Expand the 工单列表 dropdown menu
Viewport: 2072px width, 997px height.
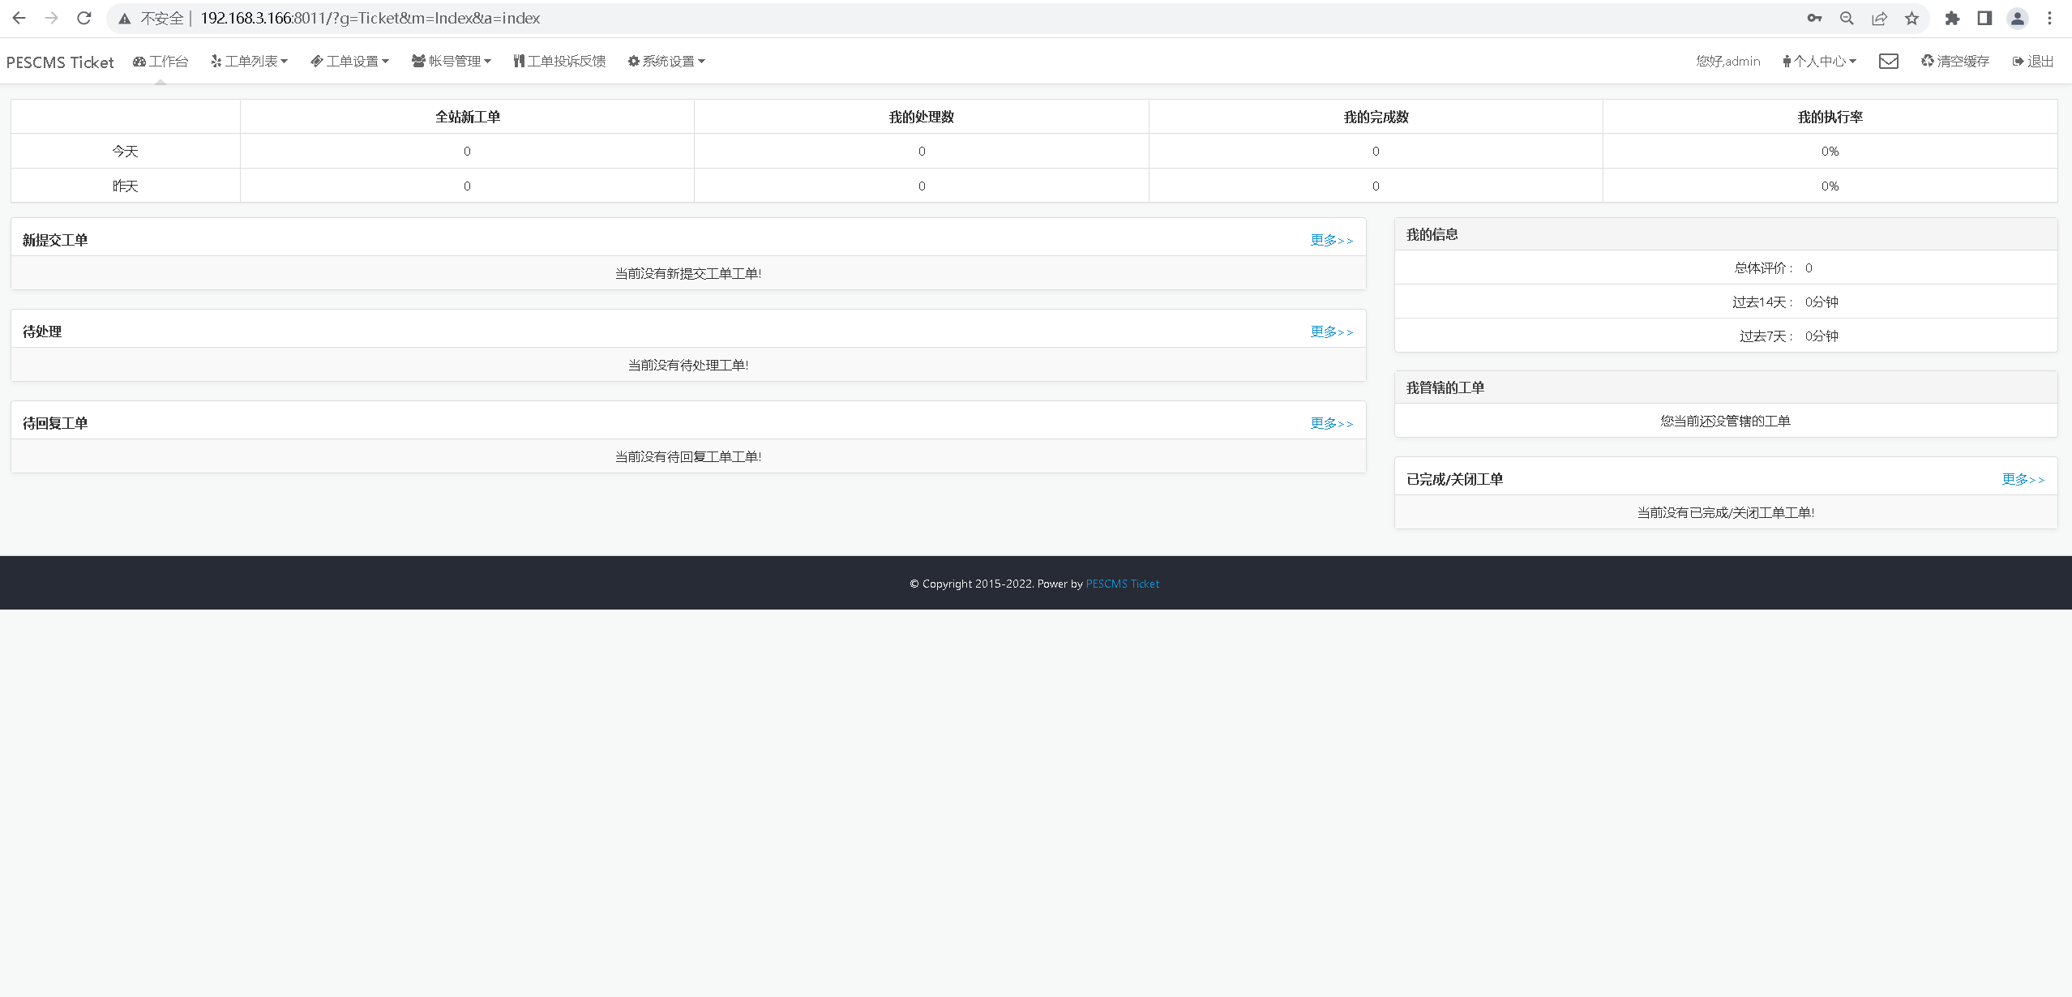point(250,62)
